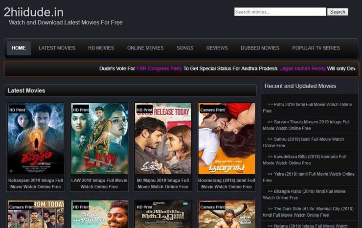
Task: Open the SONGS menu item
Action: click(x=185, y=48)
